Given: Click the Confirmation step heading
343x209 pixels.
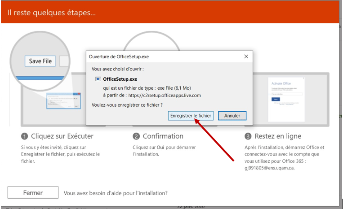Looking at the screenshot, I should tap(163, 136).
